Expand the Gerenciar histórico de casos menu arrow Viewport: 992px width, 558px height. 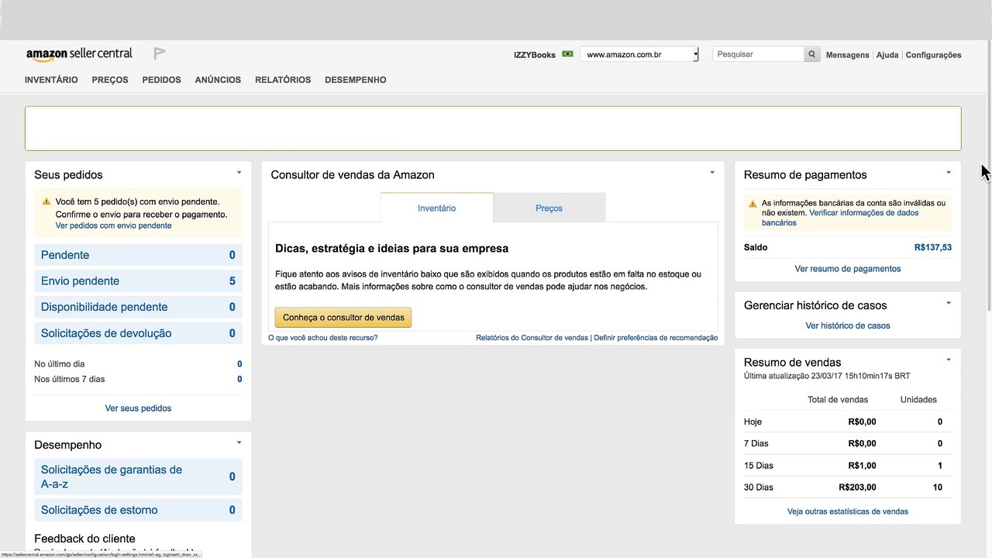[x=949, y=303]
